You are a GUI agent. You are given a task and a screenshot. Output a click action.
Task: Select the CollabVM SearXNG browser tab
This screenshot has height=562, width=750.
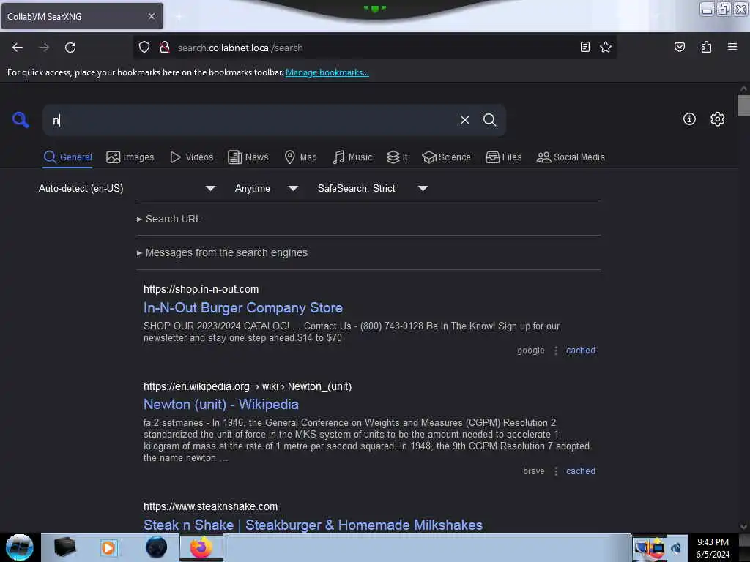click(82, 16)
